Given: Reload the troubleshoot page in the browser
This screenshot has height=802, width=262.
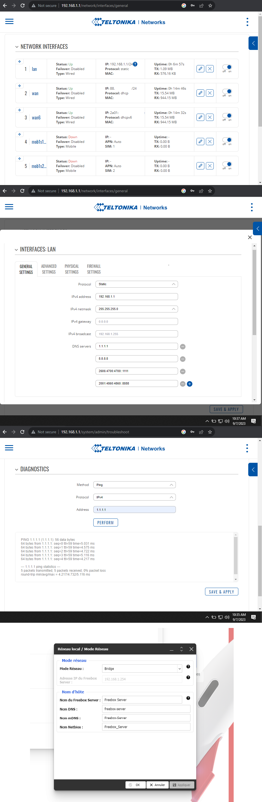Looking at the screenshot, I should tap(22, 432).
